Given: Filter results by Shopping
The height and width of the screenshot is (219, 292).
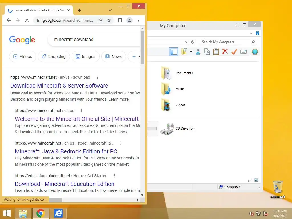Looking at the screenshot, I should coord(54,57).
